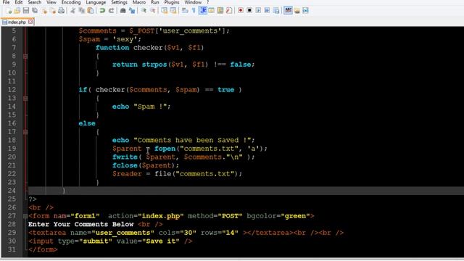Viewport: 464px width, 261px height.
Task: Toggle word wrap in toolbar
Action: tap(185, 11)
